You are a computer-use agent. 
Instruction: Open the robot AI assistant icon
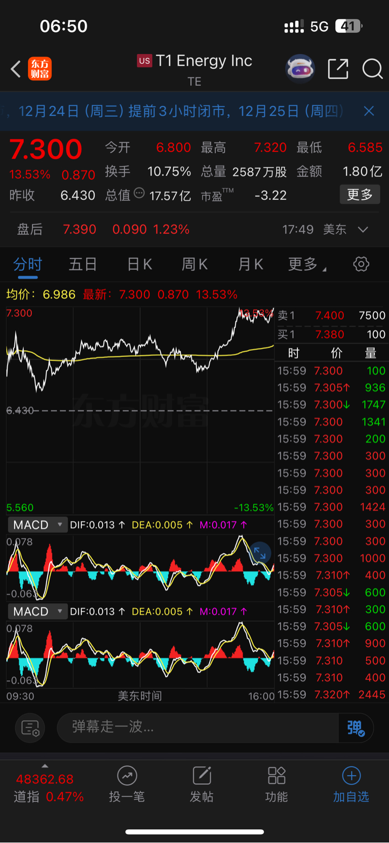(x=300, y=68)
